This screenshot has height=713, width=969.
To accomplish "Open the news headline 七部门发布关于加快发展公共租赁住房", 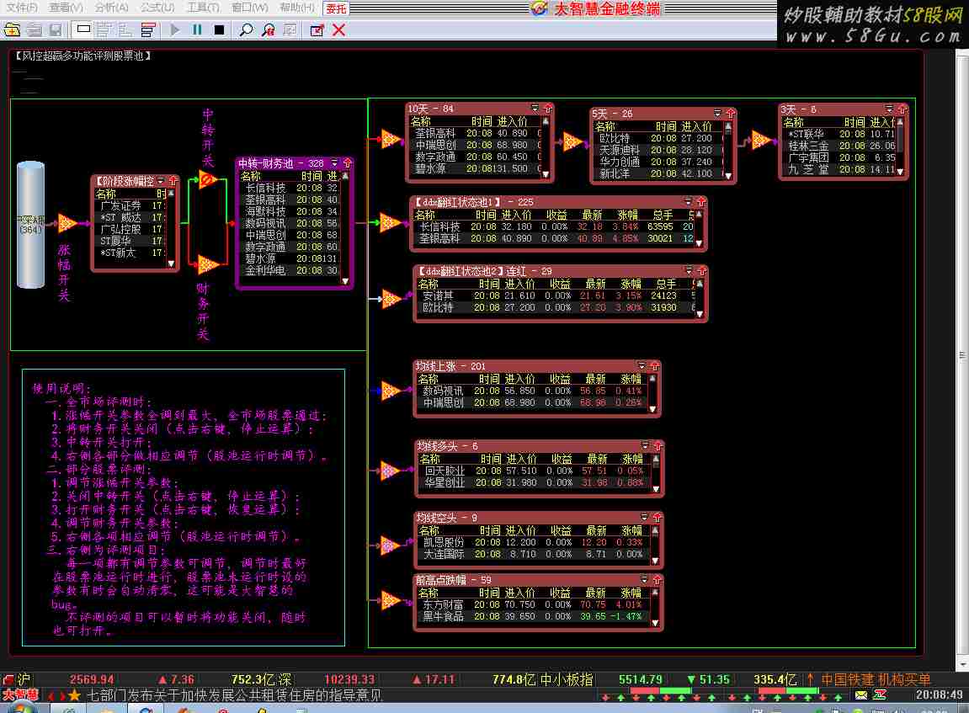I will pos(234,695).
